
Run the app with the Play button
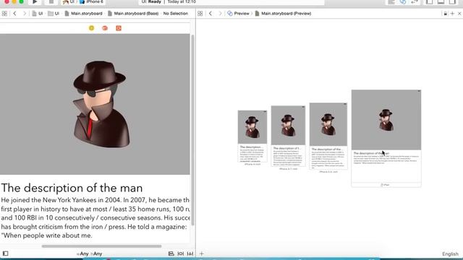tap(35, 1)
